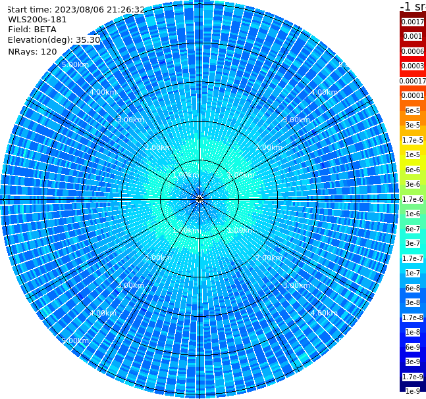This screenshot has width=426, height=399.
Task: Click the '0.0017' colorbar label
Action: [413, 22]
